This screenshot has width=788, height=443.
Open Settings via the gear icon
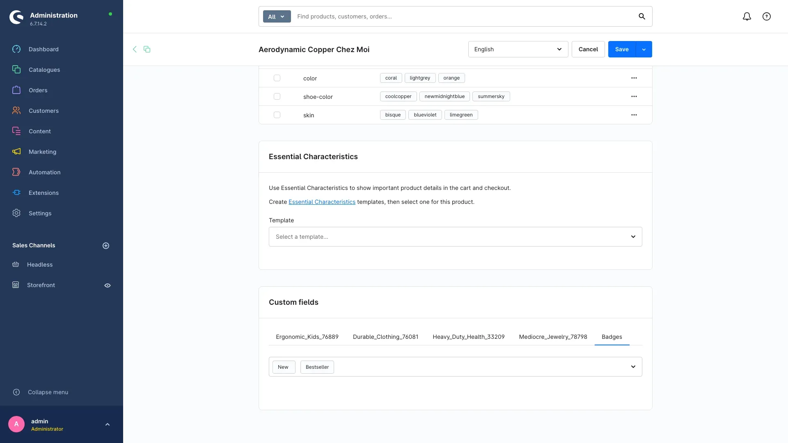click(16, 213)
